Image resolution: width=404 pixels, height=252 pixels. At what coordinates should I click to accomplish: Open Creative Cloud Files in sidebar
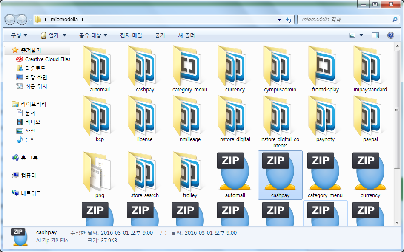47,59
